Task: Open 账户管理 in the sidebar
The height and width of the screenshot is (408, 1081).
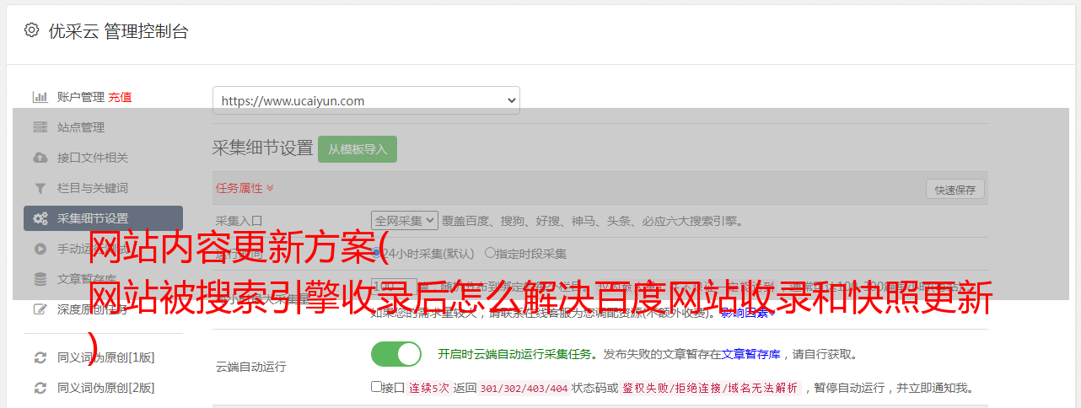Action: click(x=81, y=97)
